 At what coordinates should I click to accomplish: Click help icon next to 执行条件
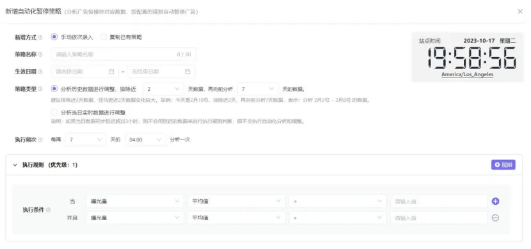(x=48, y=210)
